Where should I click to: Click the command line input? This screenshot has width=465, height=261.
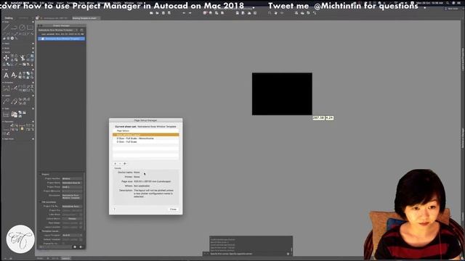pos(248,254)
